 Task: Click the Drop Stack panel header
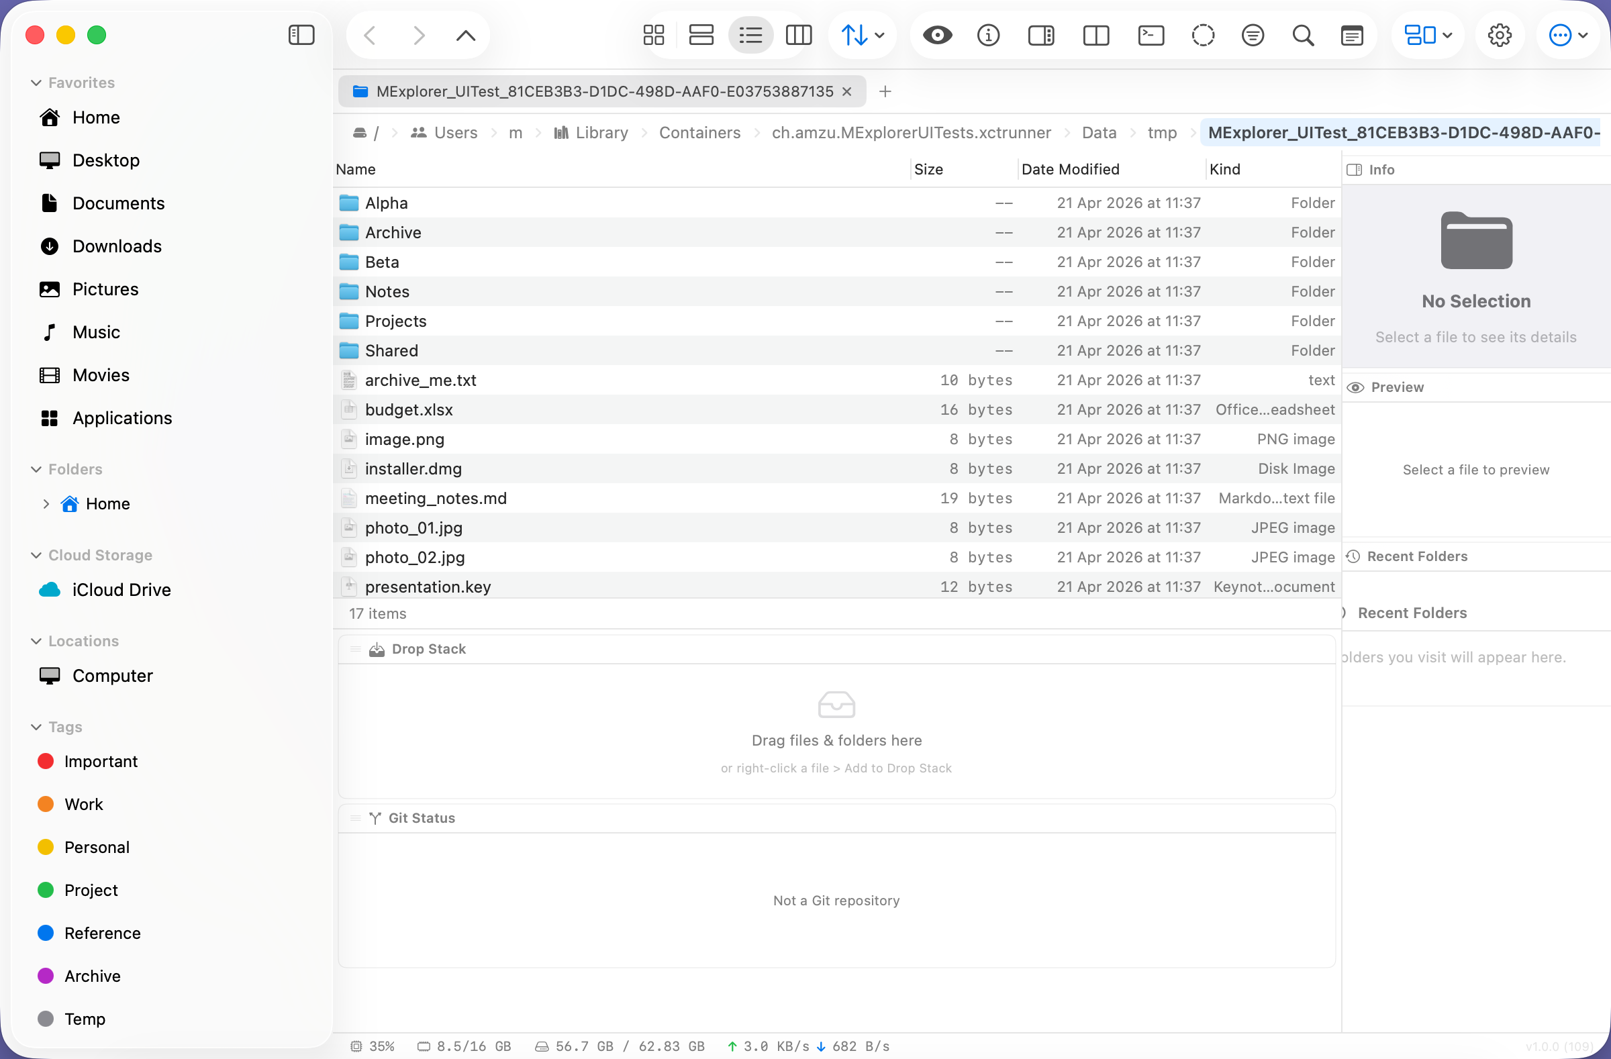pyautogui.click(x=836, y=649)
